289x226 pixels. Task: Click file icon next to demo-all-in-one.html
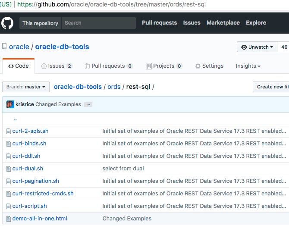tap(9, 219)
